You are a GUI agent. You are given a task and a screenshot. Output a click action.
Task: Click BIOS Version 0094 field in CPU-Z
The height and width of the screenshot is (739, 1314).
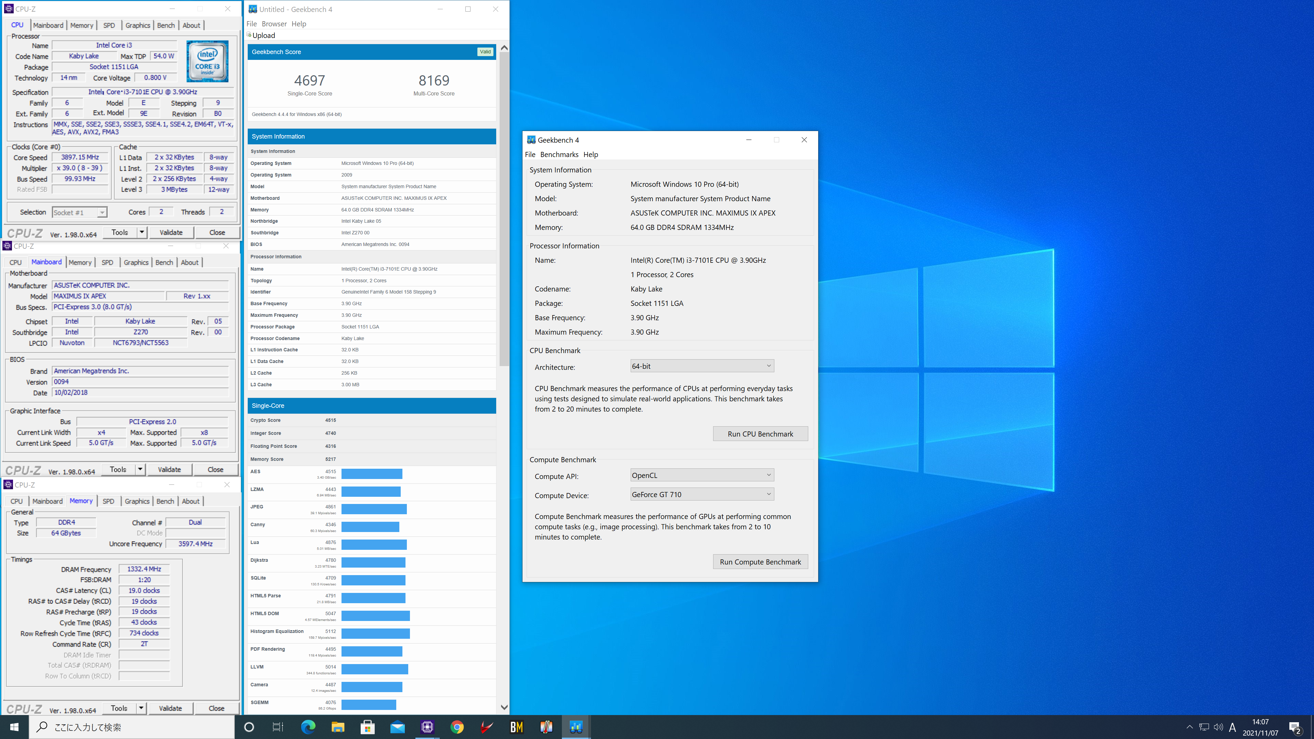point(140,381)
